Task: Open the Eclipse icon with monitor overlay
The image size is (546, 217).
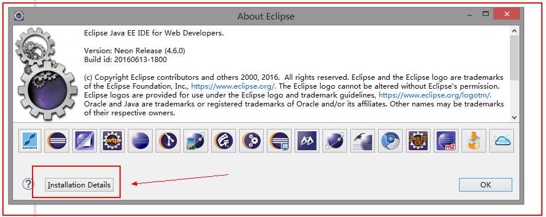Action: click(279, 141)
